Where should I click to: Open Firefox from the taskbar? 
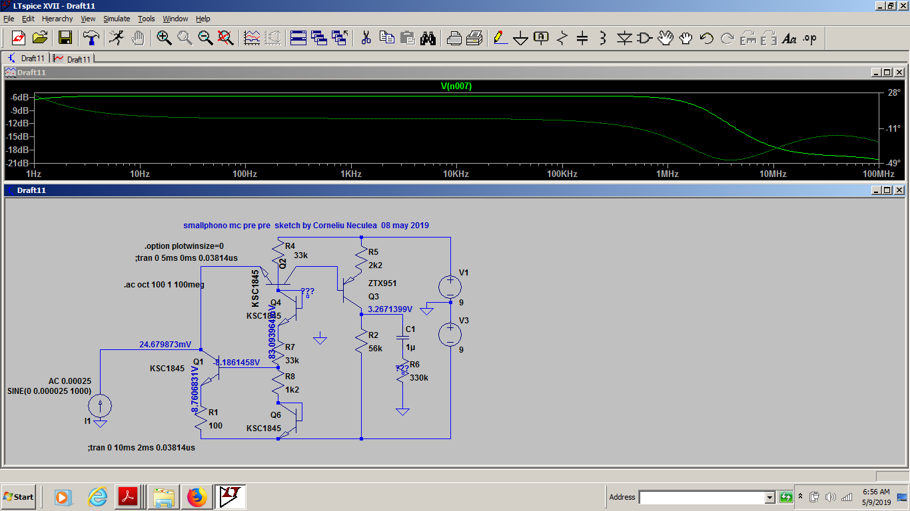[197, 496]
